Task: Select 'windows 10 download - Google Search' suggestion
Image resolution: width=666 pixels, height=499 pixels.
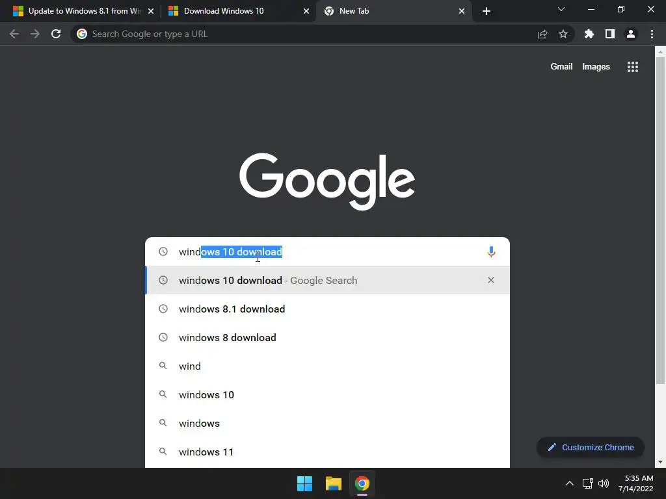Action: [x=327, y=280]
